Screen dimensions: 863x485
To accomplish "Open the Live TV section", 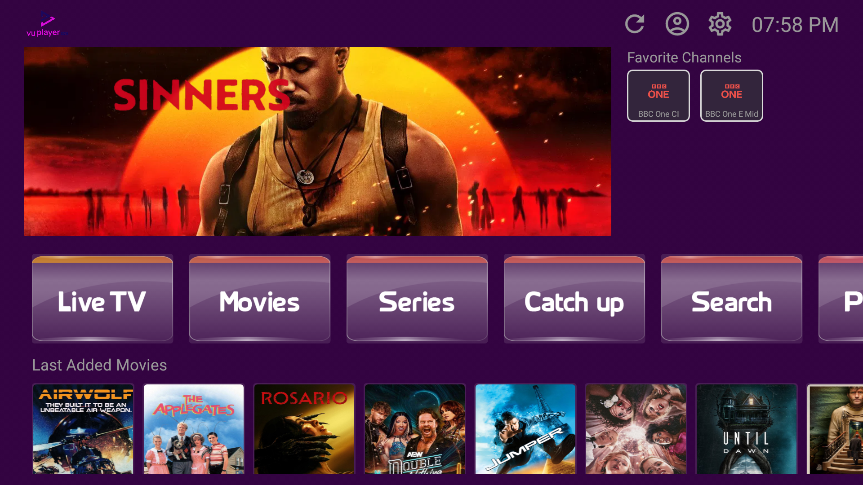I will [102, 299].
